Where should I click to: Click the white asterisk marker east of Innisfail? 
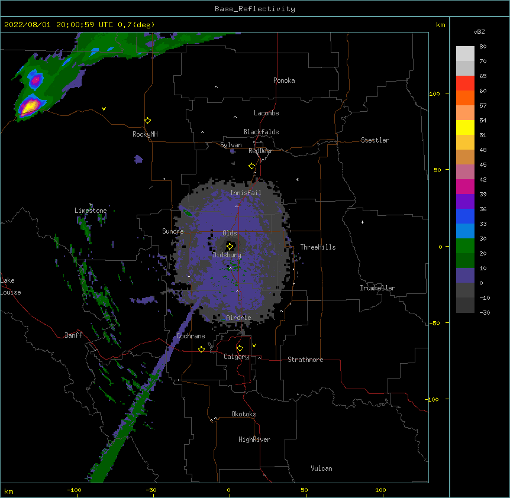297,179
